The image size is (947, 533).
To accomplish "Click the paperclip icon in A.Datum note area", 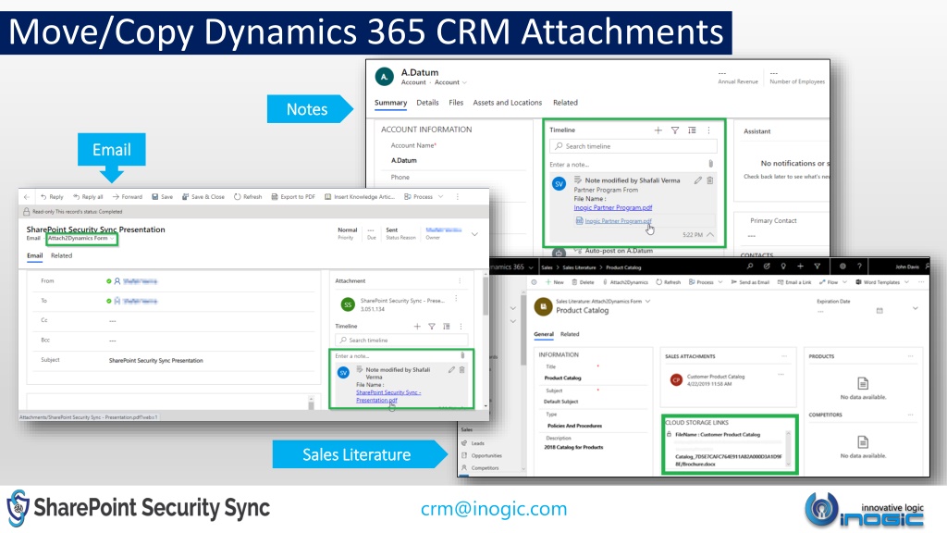I will [x=711, y=164].
